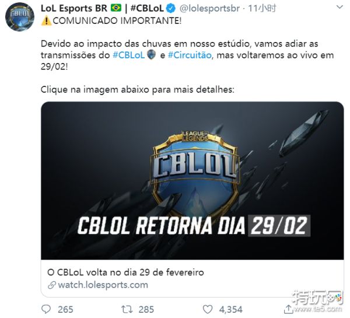
Task: Click the reply speech bubble icon
Action: pyautogui.click(x=46, y=309)
